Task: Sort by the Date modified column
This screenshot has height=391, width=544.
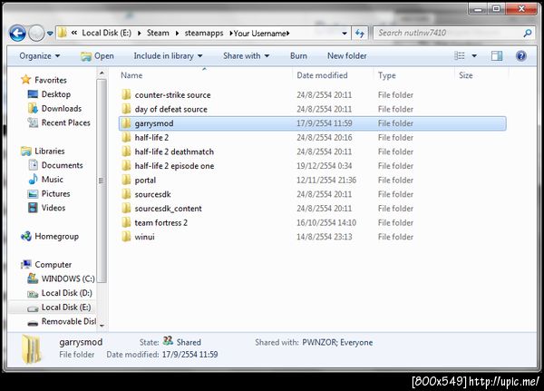Action: [322, 75]
